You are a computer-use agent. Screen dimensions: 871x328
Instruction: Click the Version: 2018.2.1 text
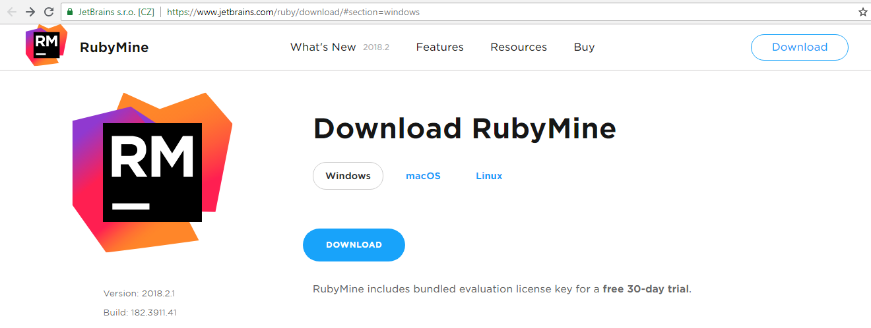(x=139, y=293)
